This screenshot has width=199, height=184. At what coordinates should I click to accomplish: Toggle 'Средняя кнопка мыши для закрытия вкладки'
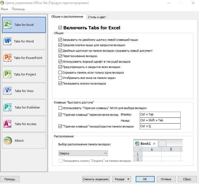point(60,45)
